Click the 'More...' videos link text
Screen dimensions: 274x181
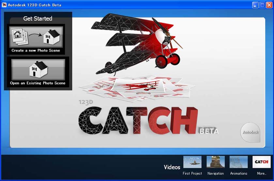pos(262,173)
